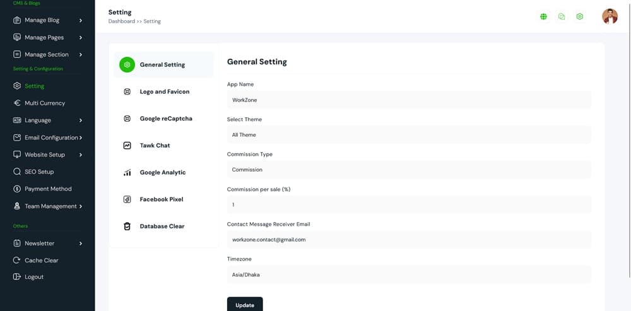Open the Commission Type dropdown
This screenshot has width=631, height=311.
pyautogui.click(x=408, y=170)
